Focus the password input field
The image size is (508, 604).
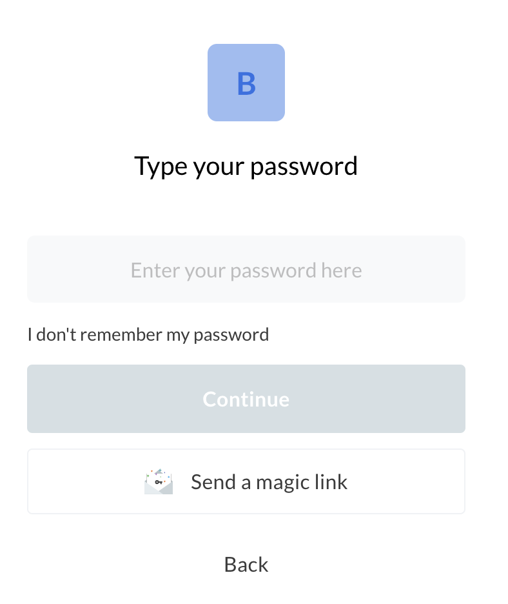(x=246, y=270)
